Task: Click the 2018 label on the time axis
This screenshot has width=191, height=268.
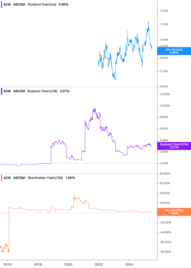Action: tap(38, 265)
